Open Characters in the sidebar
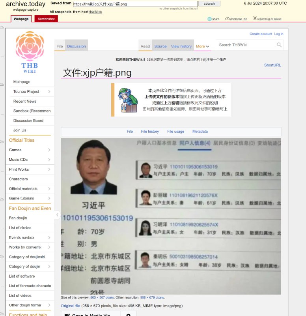The width and height of the screenshot is (306, 316). tap(18, 179)
